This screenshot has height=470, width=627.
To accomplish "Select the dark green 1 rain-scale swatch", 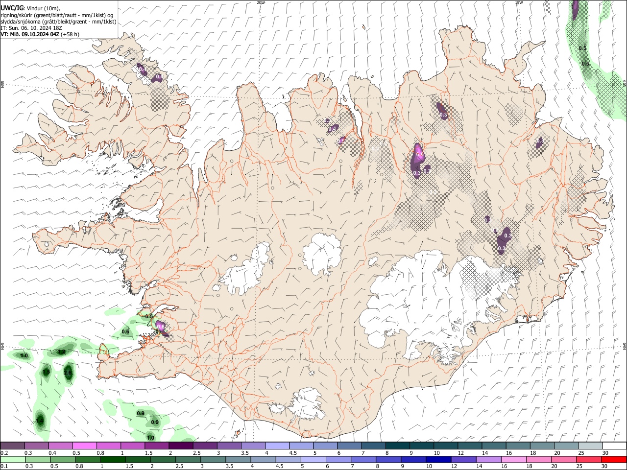I will pos(113,460).
